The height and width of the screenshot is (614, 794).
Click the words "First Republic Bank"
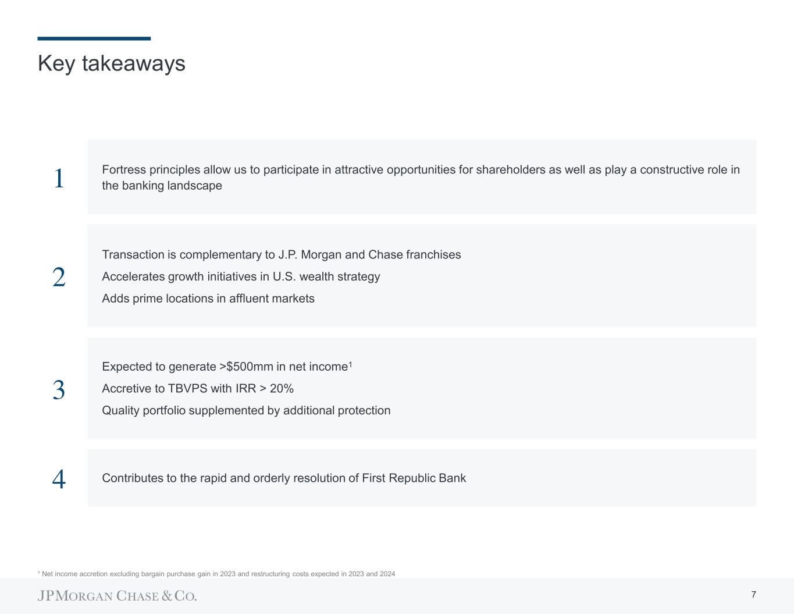(414, 478)
